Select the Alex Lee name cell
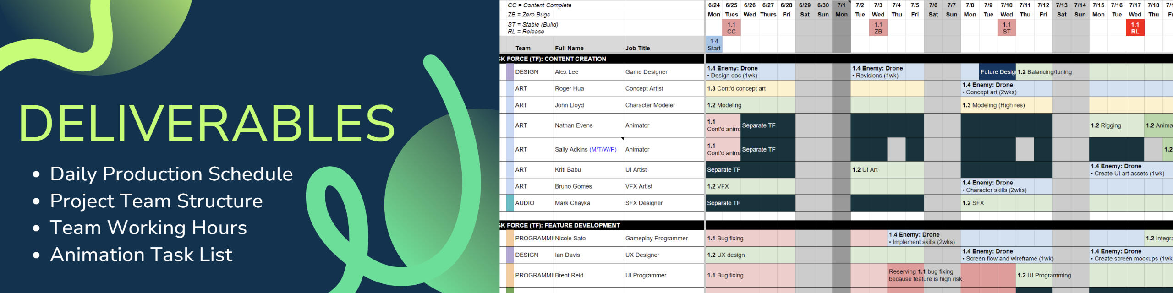This screenshot has height=293, width=1173. [x=566, y=72]
